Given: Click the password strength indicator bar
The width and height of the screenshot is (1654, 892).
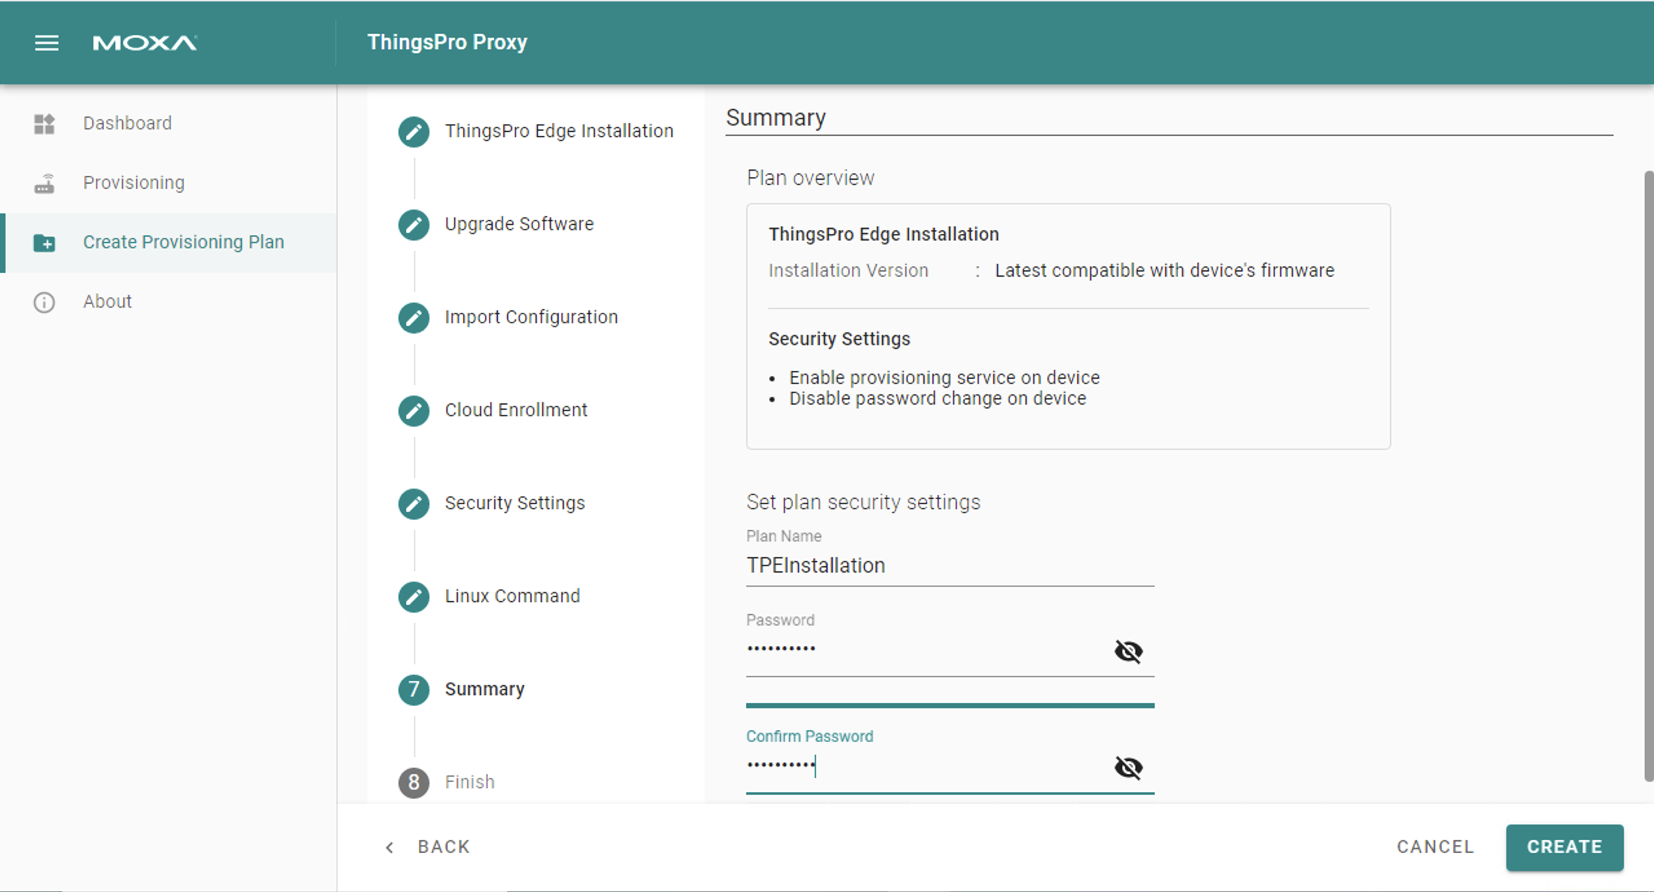Looking at the screenshot, I should pyautogui.click(x=949, y=705).
